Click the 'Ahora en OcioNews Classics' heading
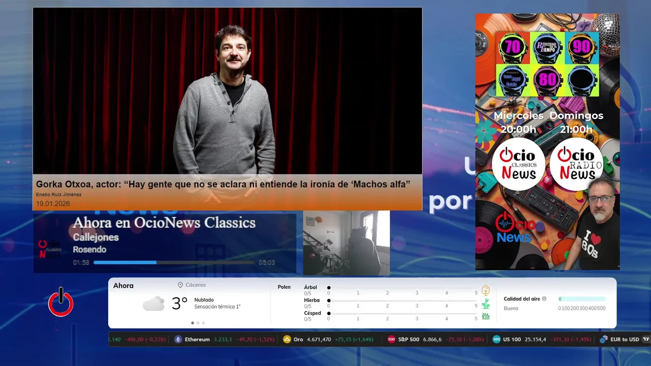 (164, 223)
